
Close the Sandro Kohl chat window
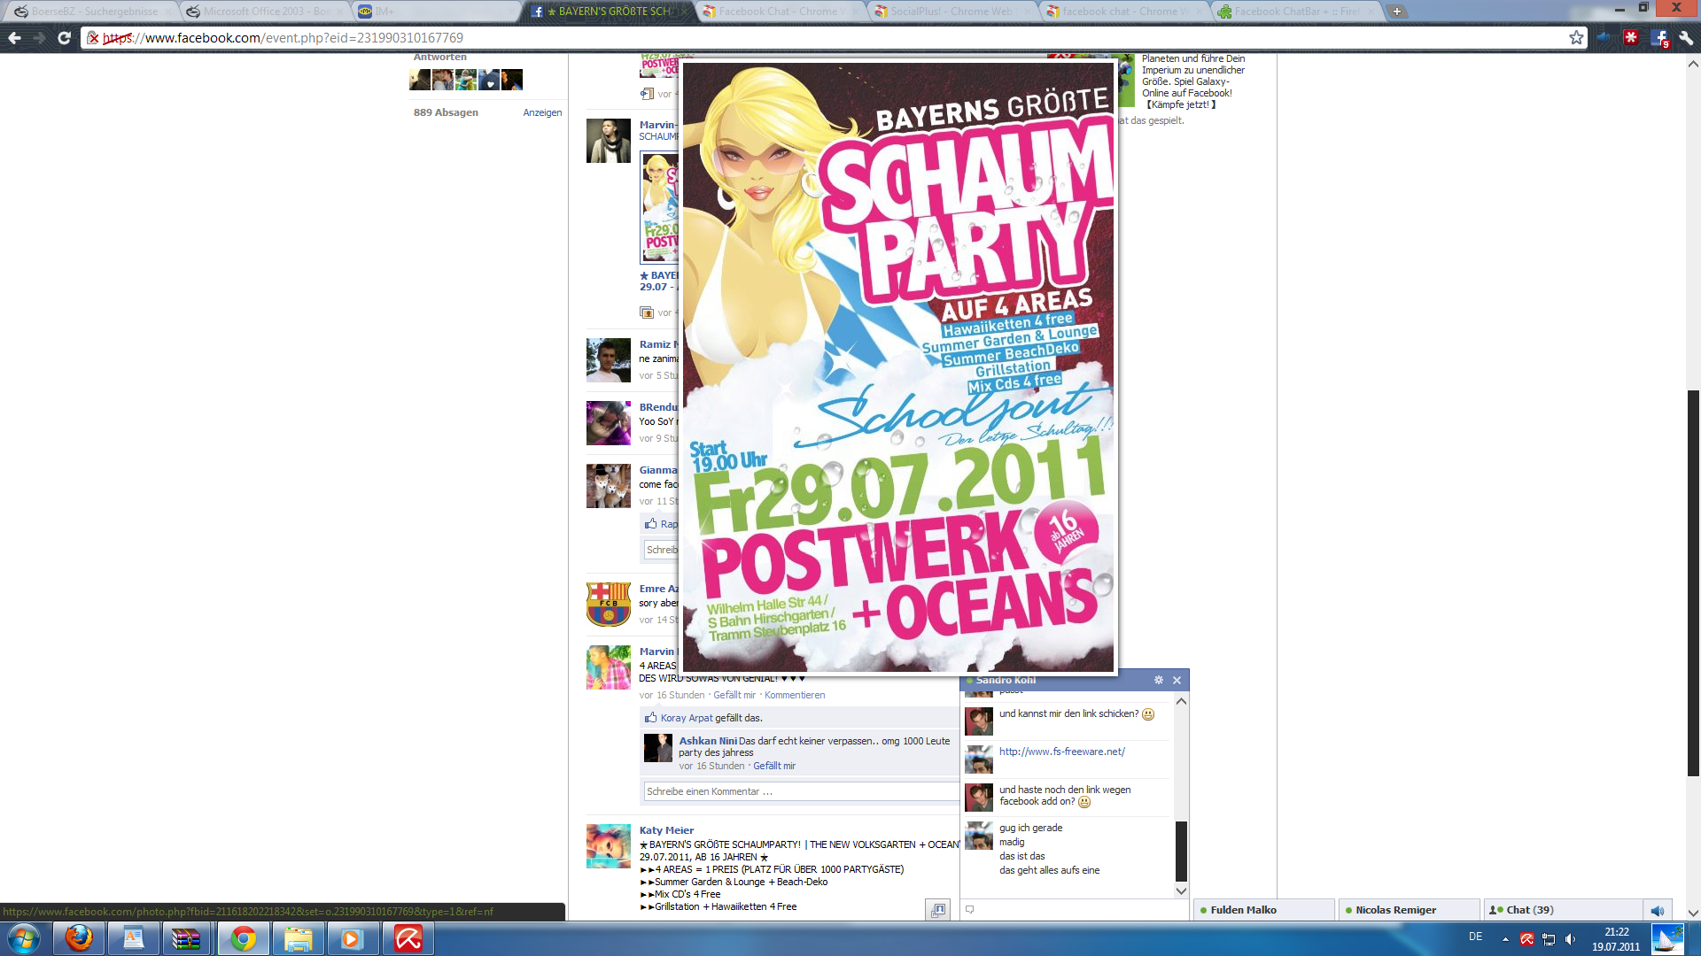1177,680
